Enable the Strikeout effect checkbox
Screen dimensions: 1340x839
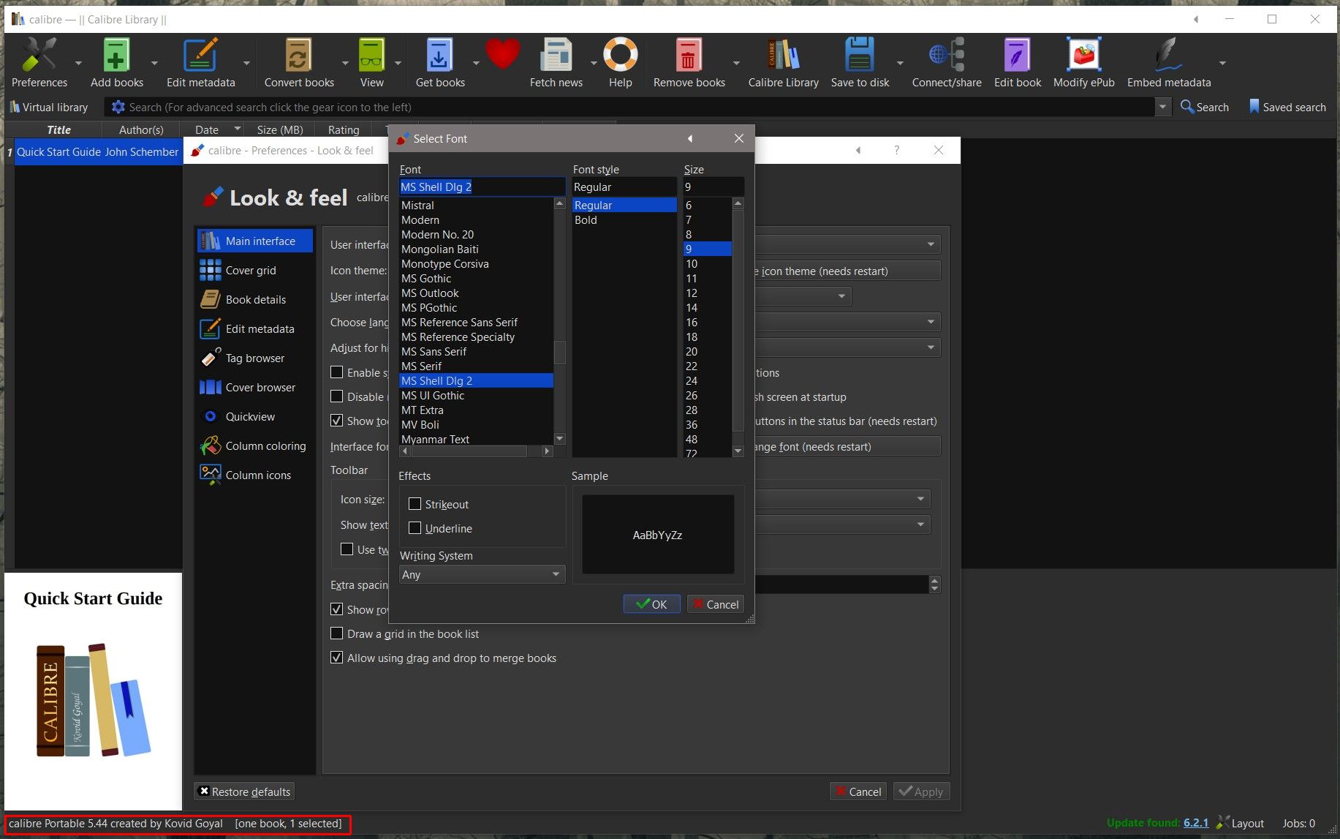pos(415,504)
